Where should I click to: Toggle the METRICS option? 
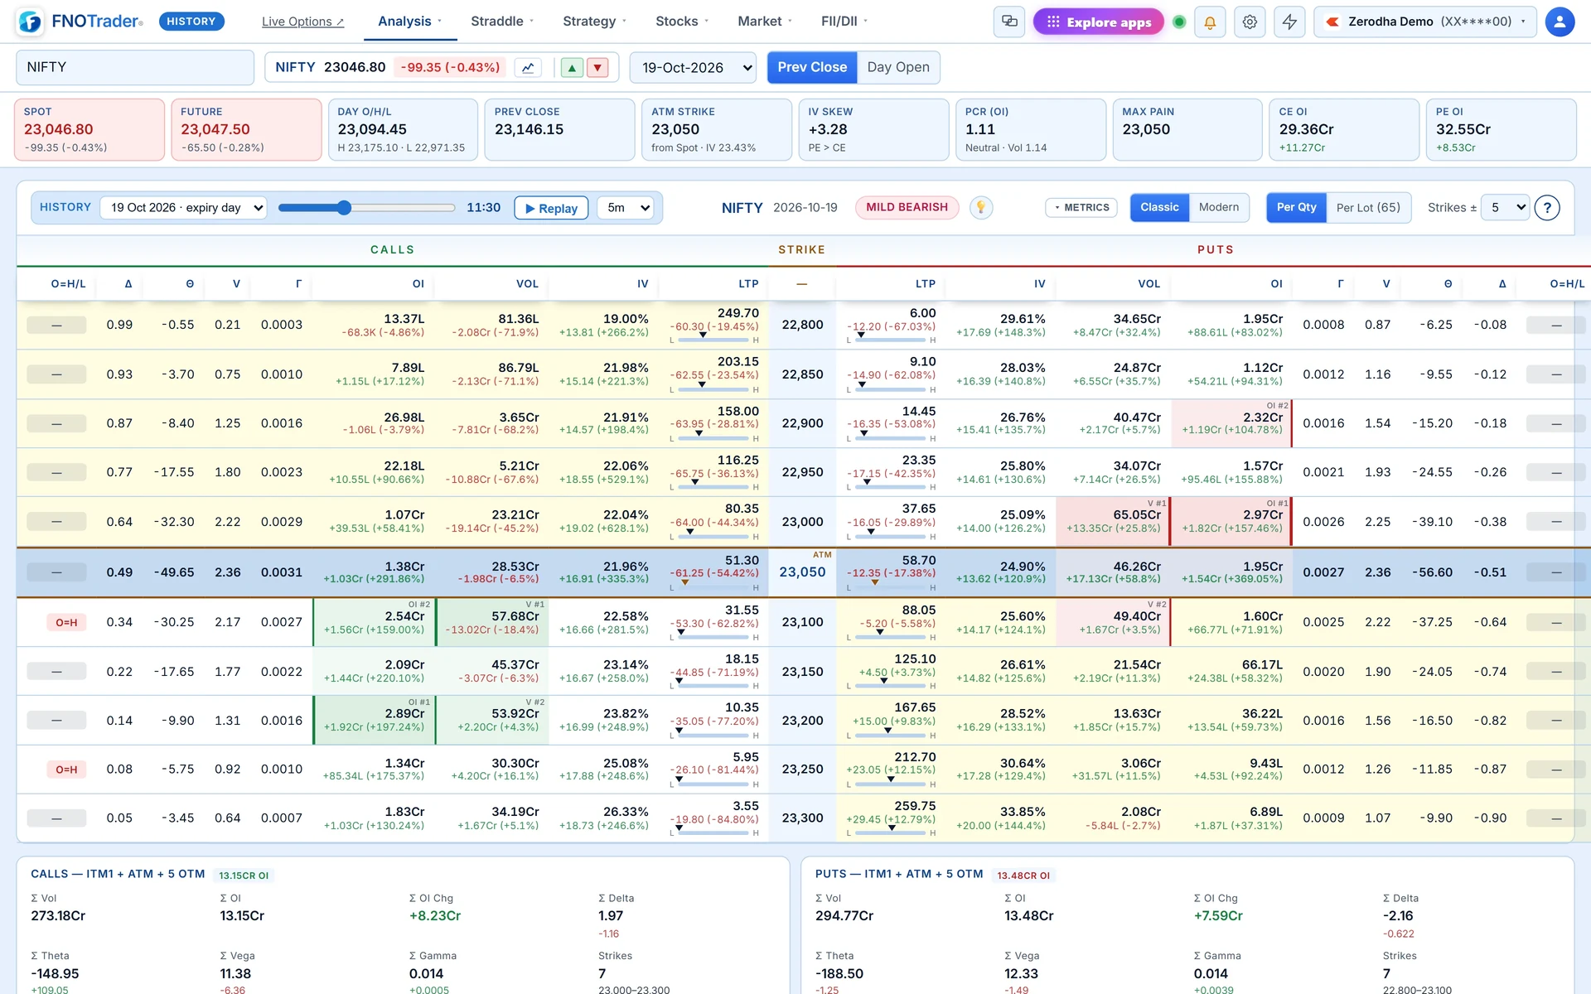coord(1081,207)
